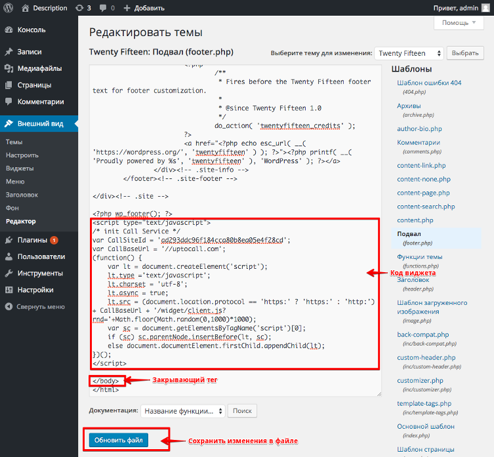494x457 pixels.
Task: Click the Плагины menu label
Action: [x=32, y=241]
